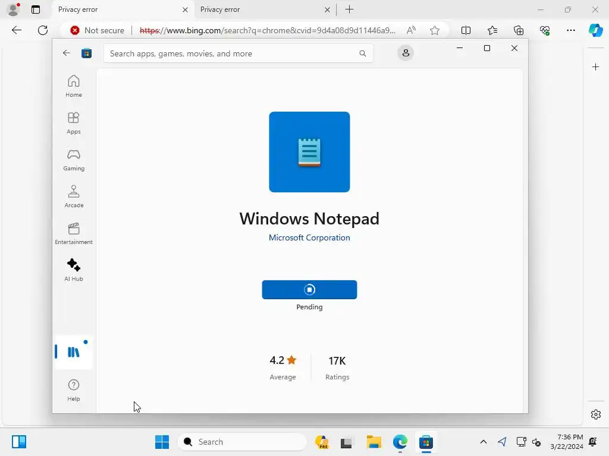Open File Explorer from taskbar
Screen dimensions: 609x456
coord(373,442)
